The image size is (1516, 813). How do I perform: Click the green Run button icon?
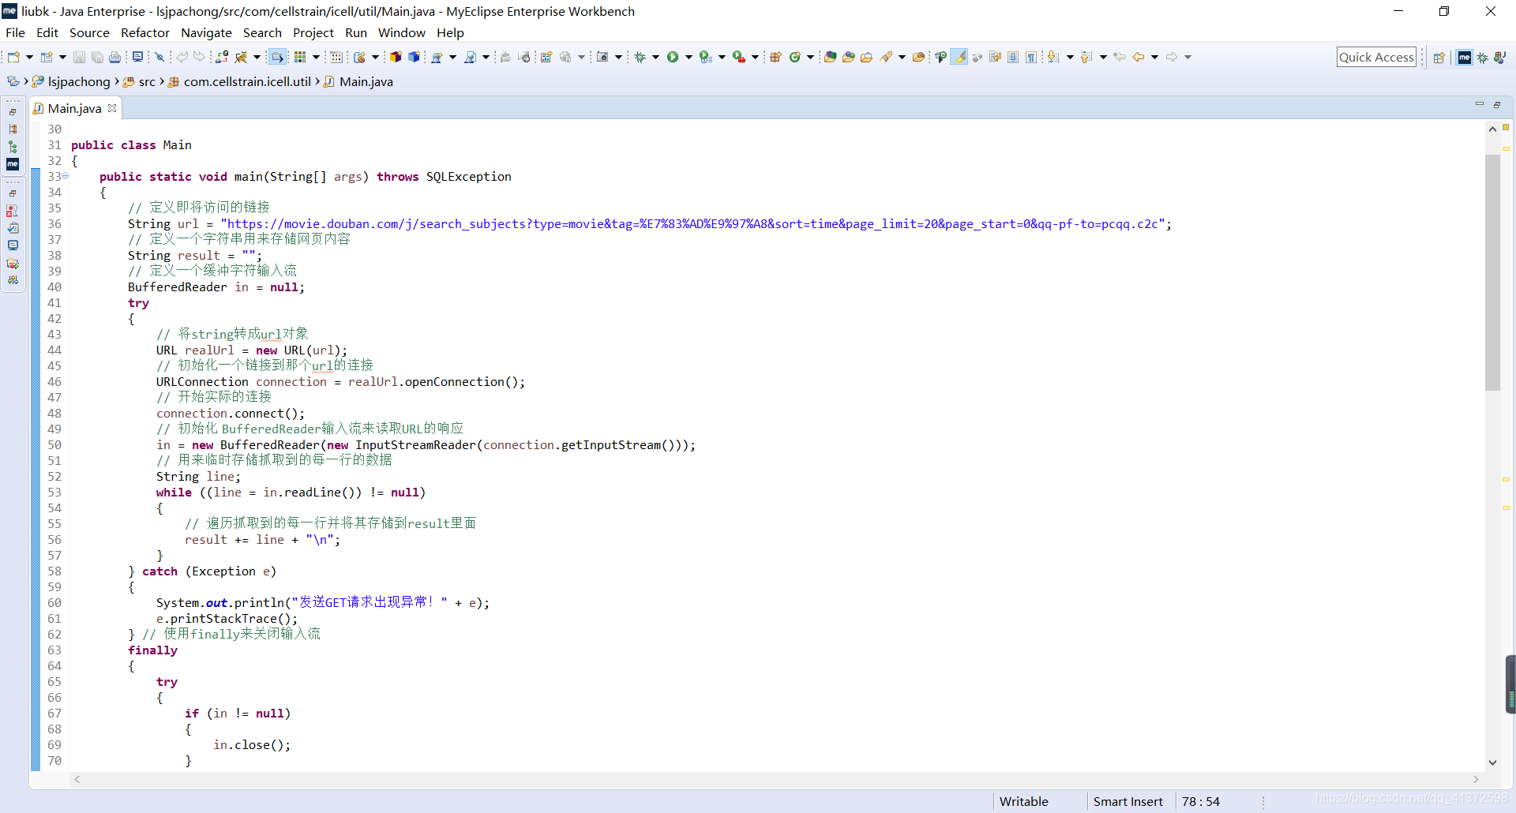pos(673,57)
